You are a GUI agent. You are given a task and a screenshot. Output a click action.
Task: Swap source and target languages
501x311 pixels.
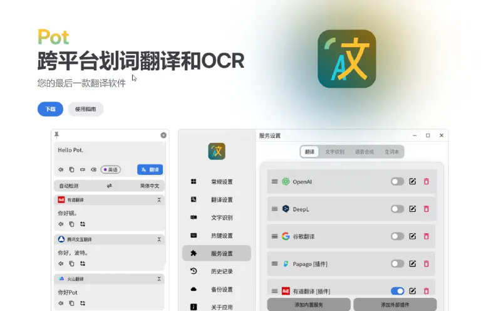point(109,186)
